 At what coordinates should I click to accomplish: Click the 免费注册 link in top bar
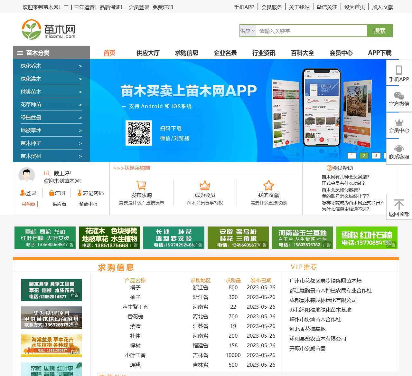pyautogui.click(x=163, y=7)
